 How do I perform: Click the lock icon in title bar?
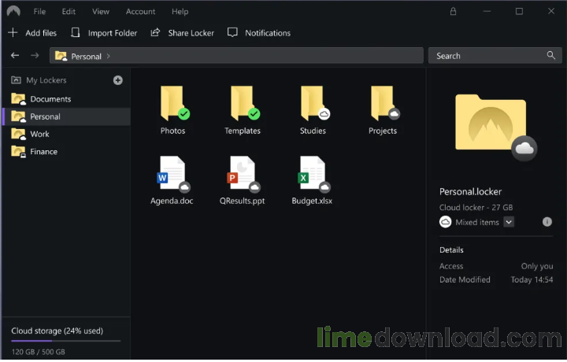click(x=453, y=12)
